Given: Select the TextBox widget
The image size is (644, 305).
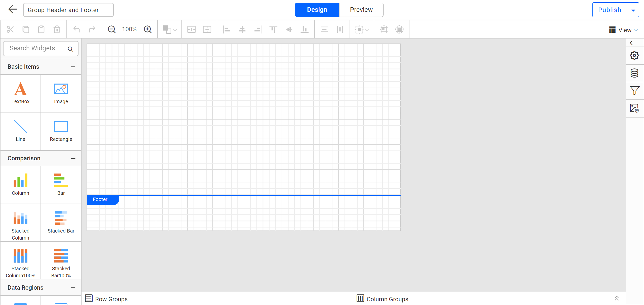Looking at the screenshot, I should click(20, 93).
